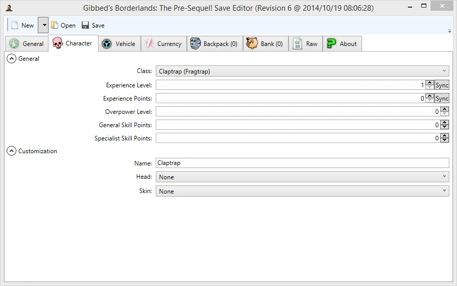
Task: Decrease Specialist Skill Points with down arrow
Action: click(x=444, y=140)
